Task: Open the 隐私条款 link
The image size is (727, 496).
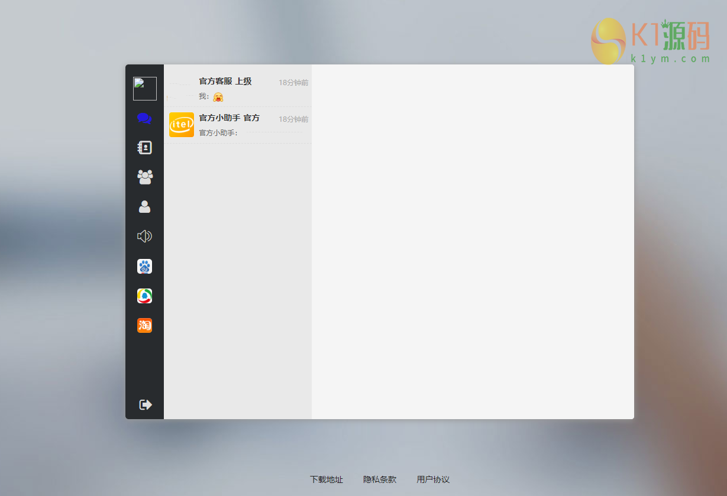Action: click(380, 479)
